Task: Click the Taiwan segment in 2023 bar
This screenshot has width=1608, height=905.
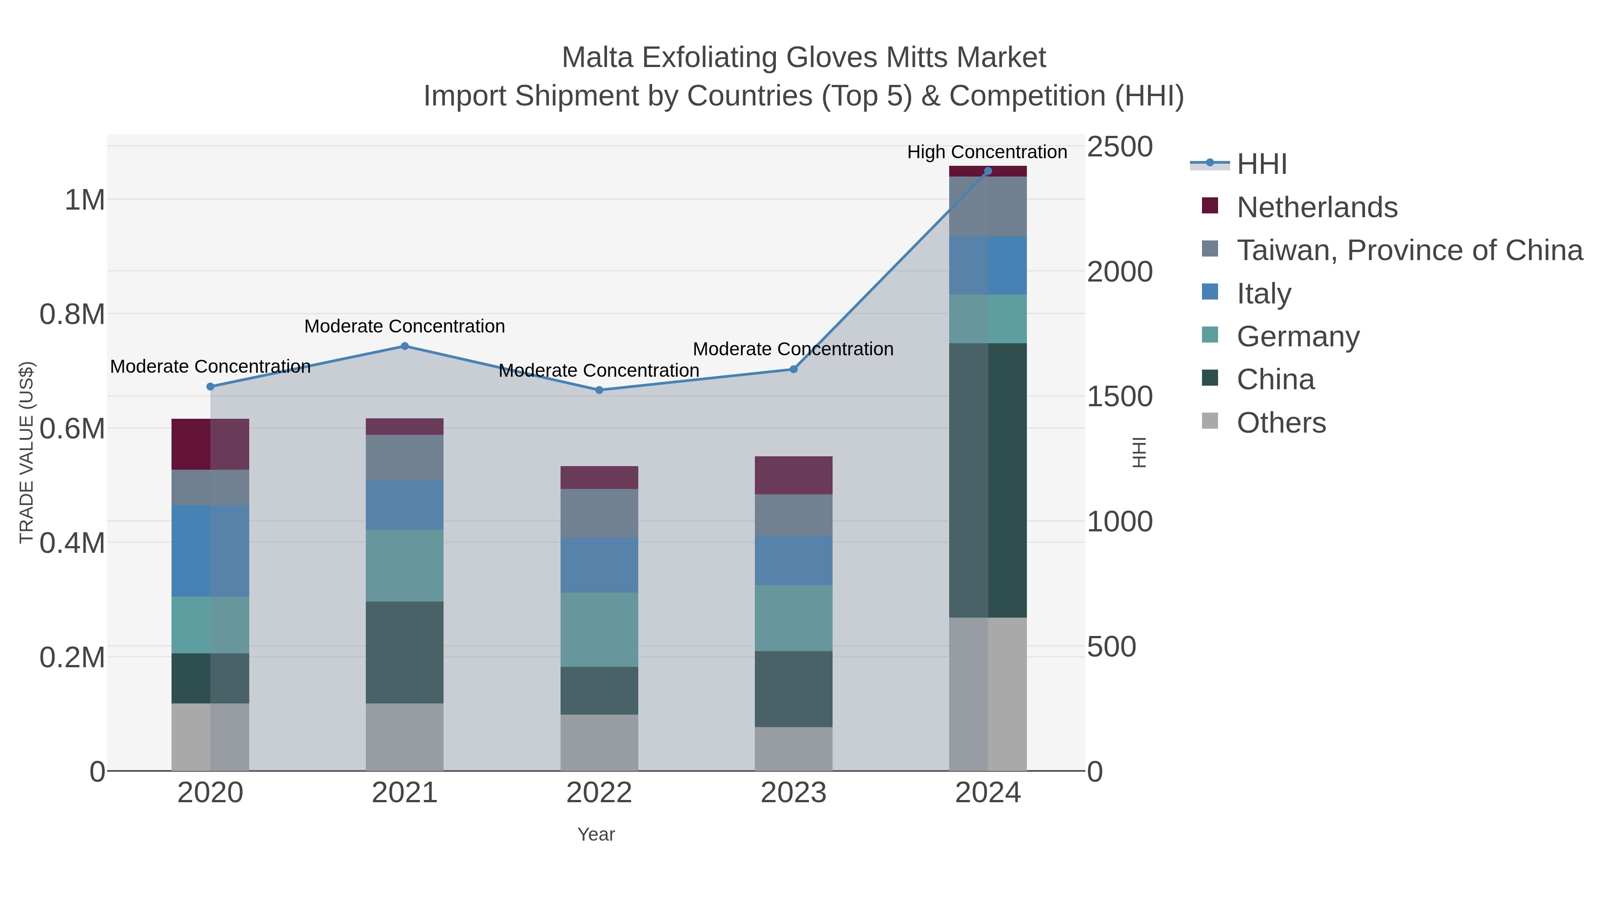Action: 793,515
